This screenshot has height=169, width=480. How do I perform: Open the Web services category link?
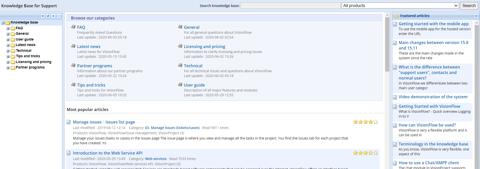point(156,159)
